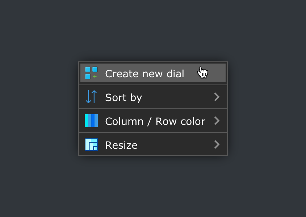This screenshot has width=306, height=217.
Task: Click the cyan stripe in the column color icon
Action: pos(87,121)
